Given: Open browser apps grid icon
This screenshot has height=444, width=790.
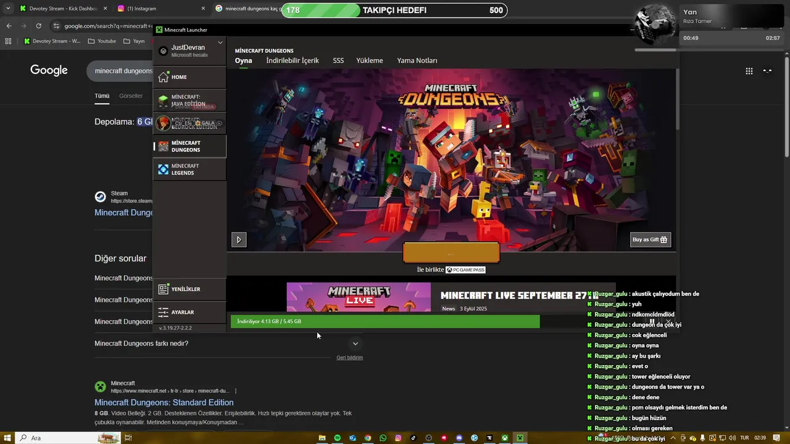Looking at the screenshot, I should tap(8, 41).
